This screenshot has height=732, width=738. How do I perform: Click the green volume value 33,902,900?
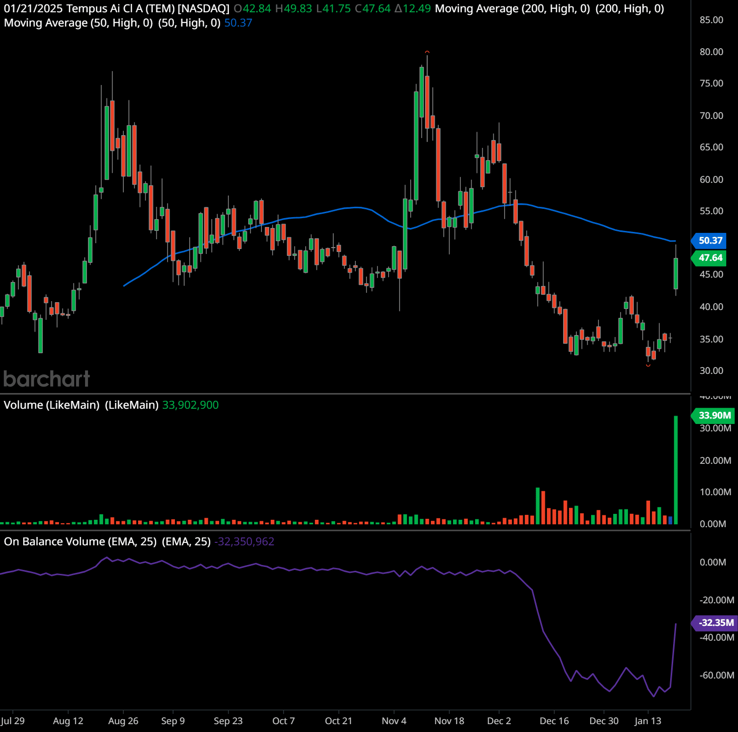click(190, 405)
